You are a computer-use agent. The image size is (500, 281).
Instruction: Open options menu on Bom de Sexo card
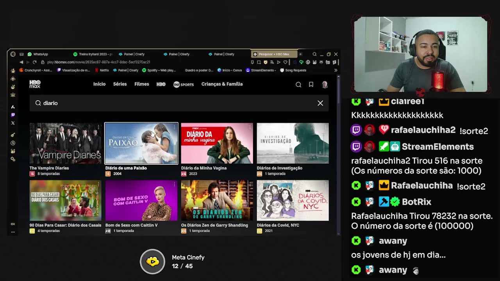pyautogui.click(x=174, y=185)
